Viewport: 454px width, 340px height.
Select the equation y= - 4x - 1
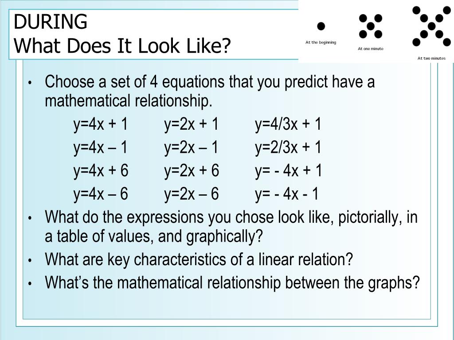tap(287, 193)
